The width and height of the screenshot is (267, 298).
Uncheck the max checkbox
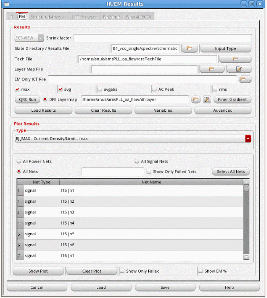coord(17,89)
